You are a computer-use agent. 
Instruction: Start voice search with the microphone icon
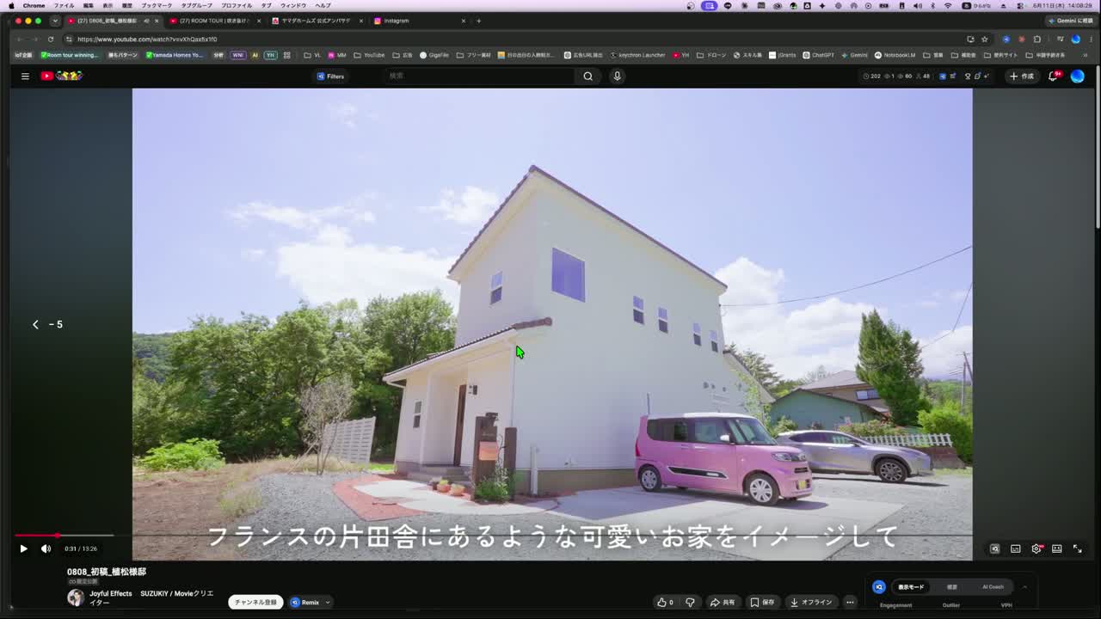(x=617, y=76)
